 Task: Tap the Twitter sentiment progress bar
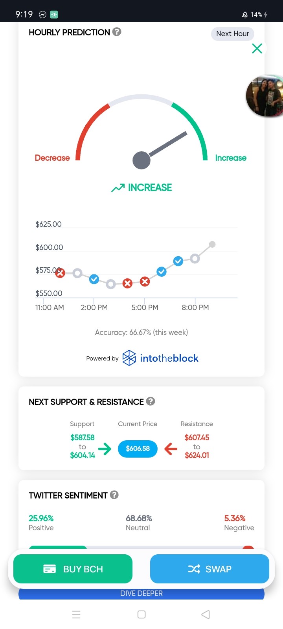(141, 548)
